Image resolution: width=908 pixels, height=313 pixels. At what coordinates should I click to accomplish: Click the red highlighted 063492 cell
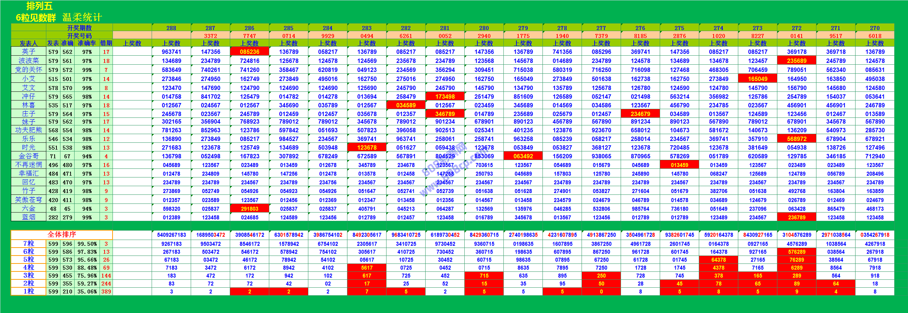[x=523, y=156]
